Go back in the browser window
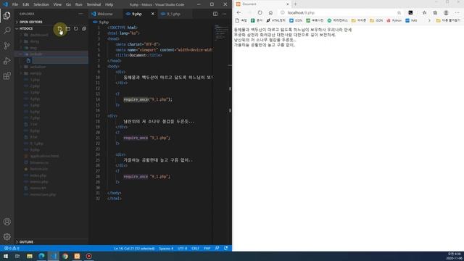This screenshot has height=261, width=464. point(239,13)
